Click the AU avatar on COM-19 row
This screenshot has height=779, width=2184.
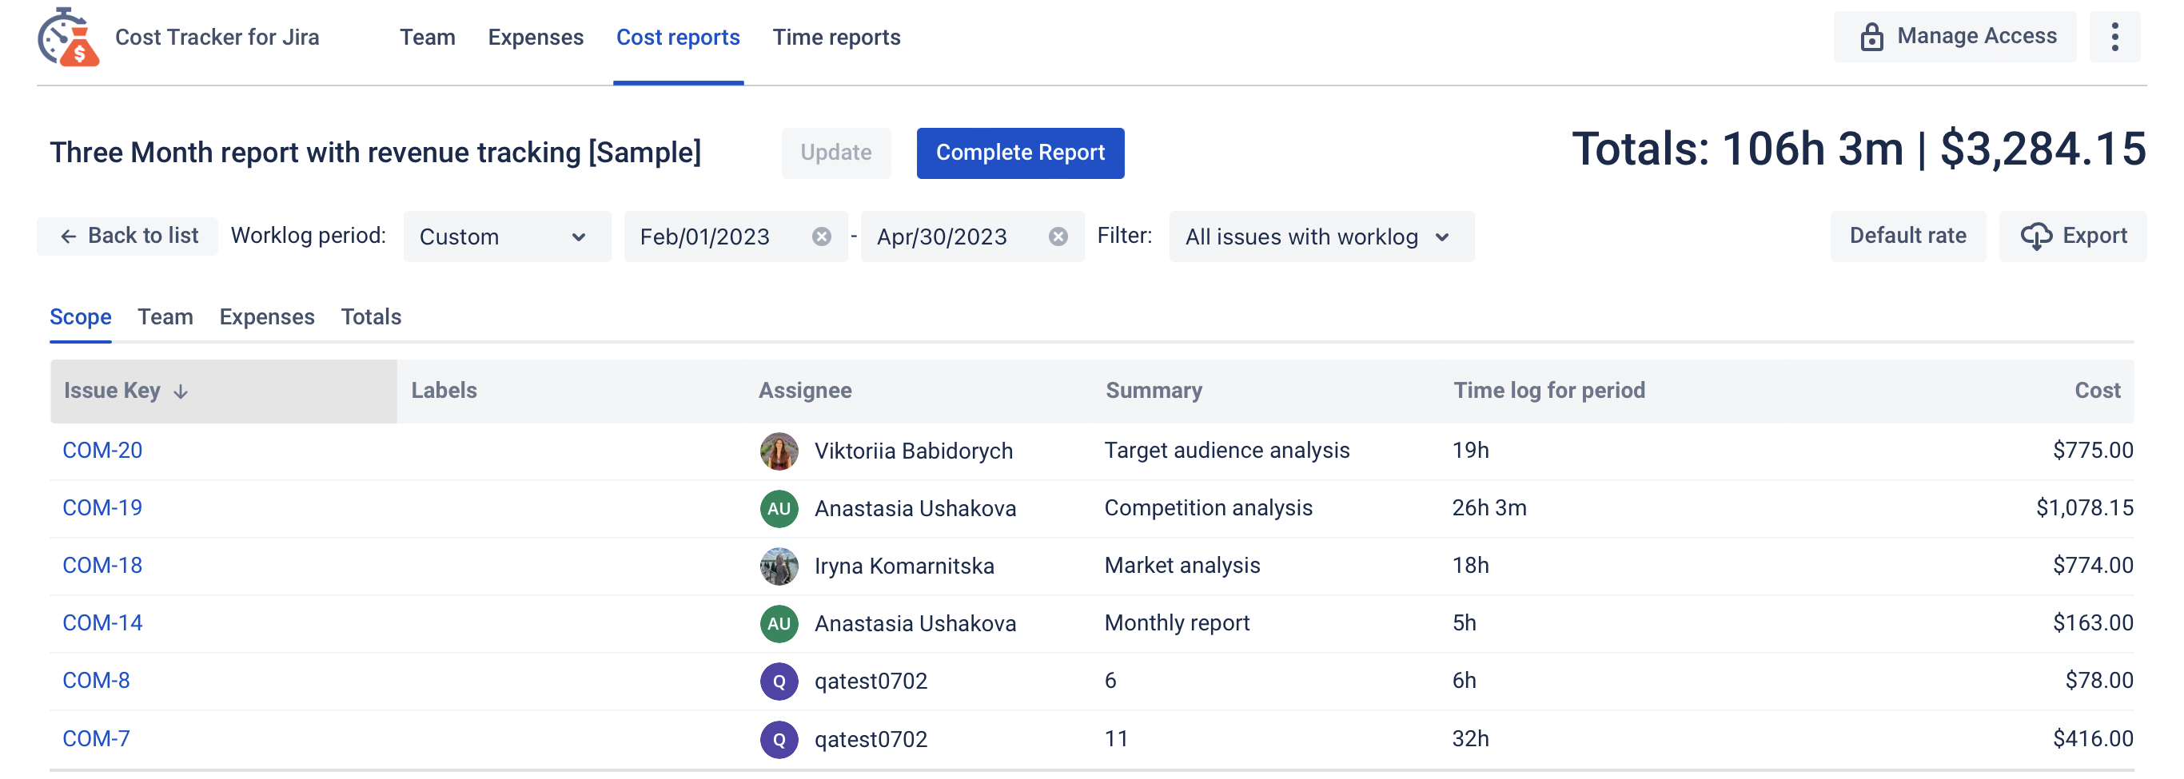coord(779,509)
